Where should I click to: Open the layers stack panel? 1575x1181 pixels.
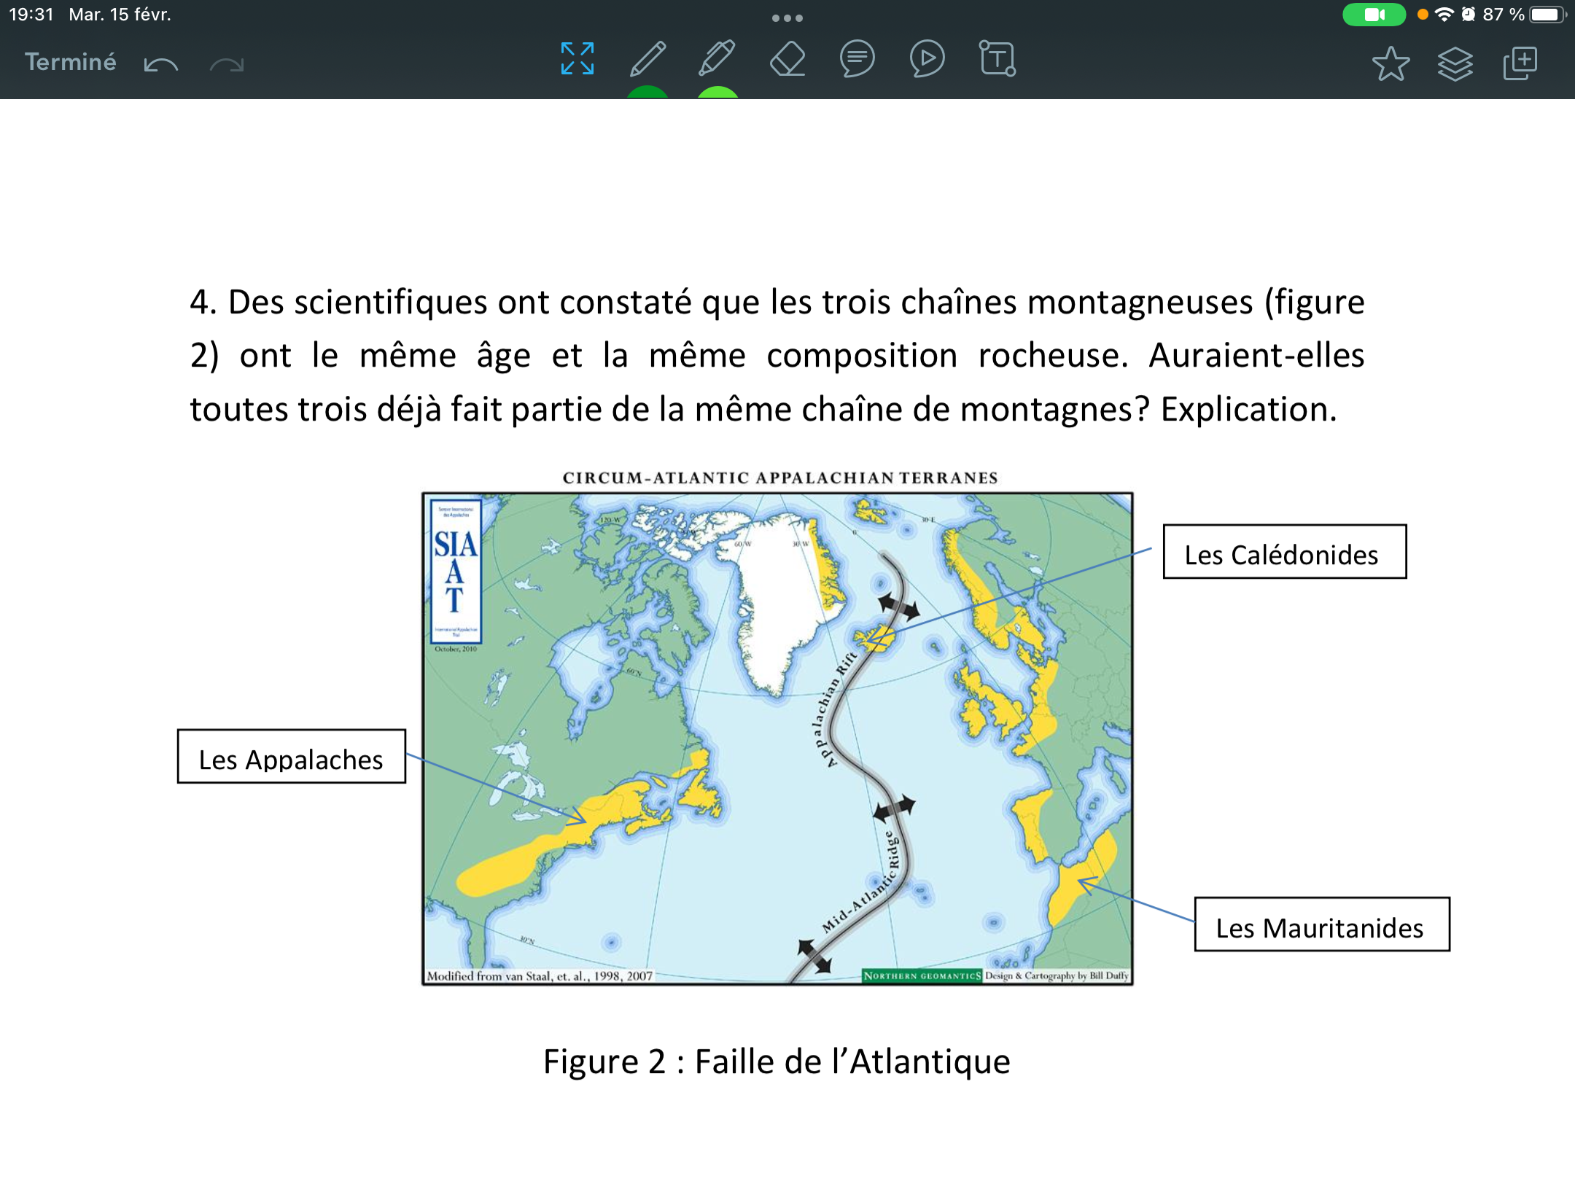1455,63
